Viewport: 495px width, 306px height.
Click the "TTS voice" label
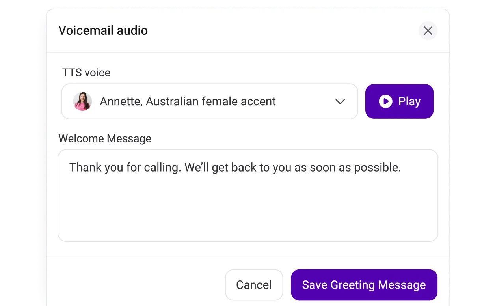86,73
